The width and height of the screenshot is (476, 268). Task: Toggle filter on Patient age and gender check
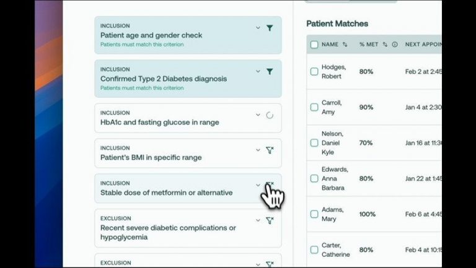click(x=270, y=28)
